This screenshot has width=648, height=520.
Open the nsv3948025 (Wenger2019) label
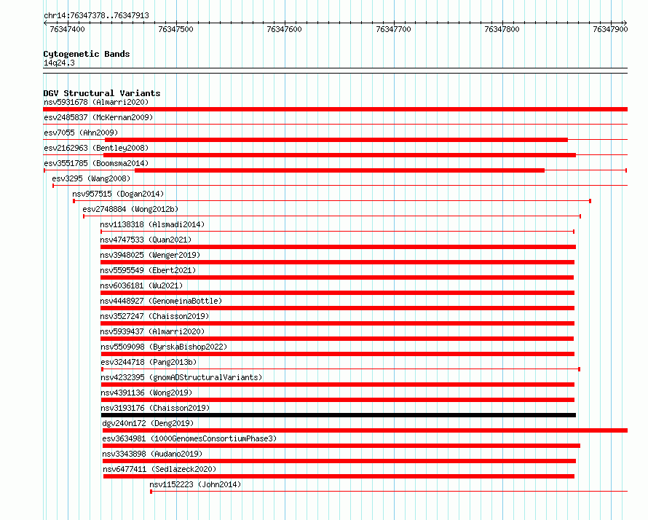[150, 255]
